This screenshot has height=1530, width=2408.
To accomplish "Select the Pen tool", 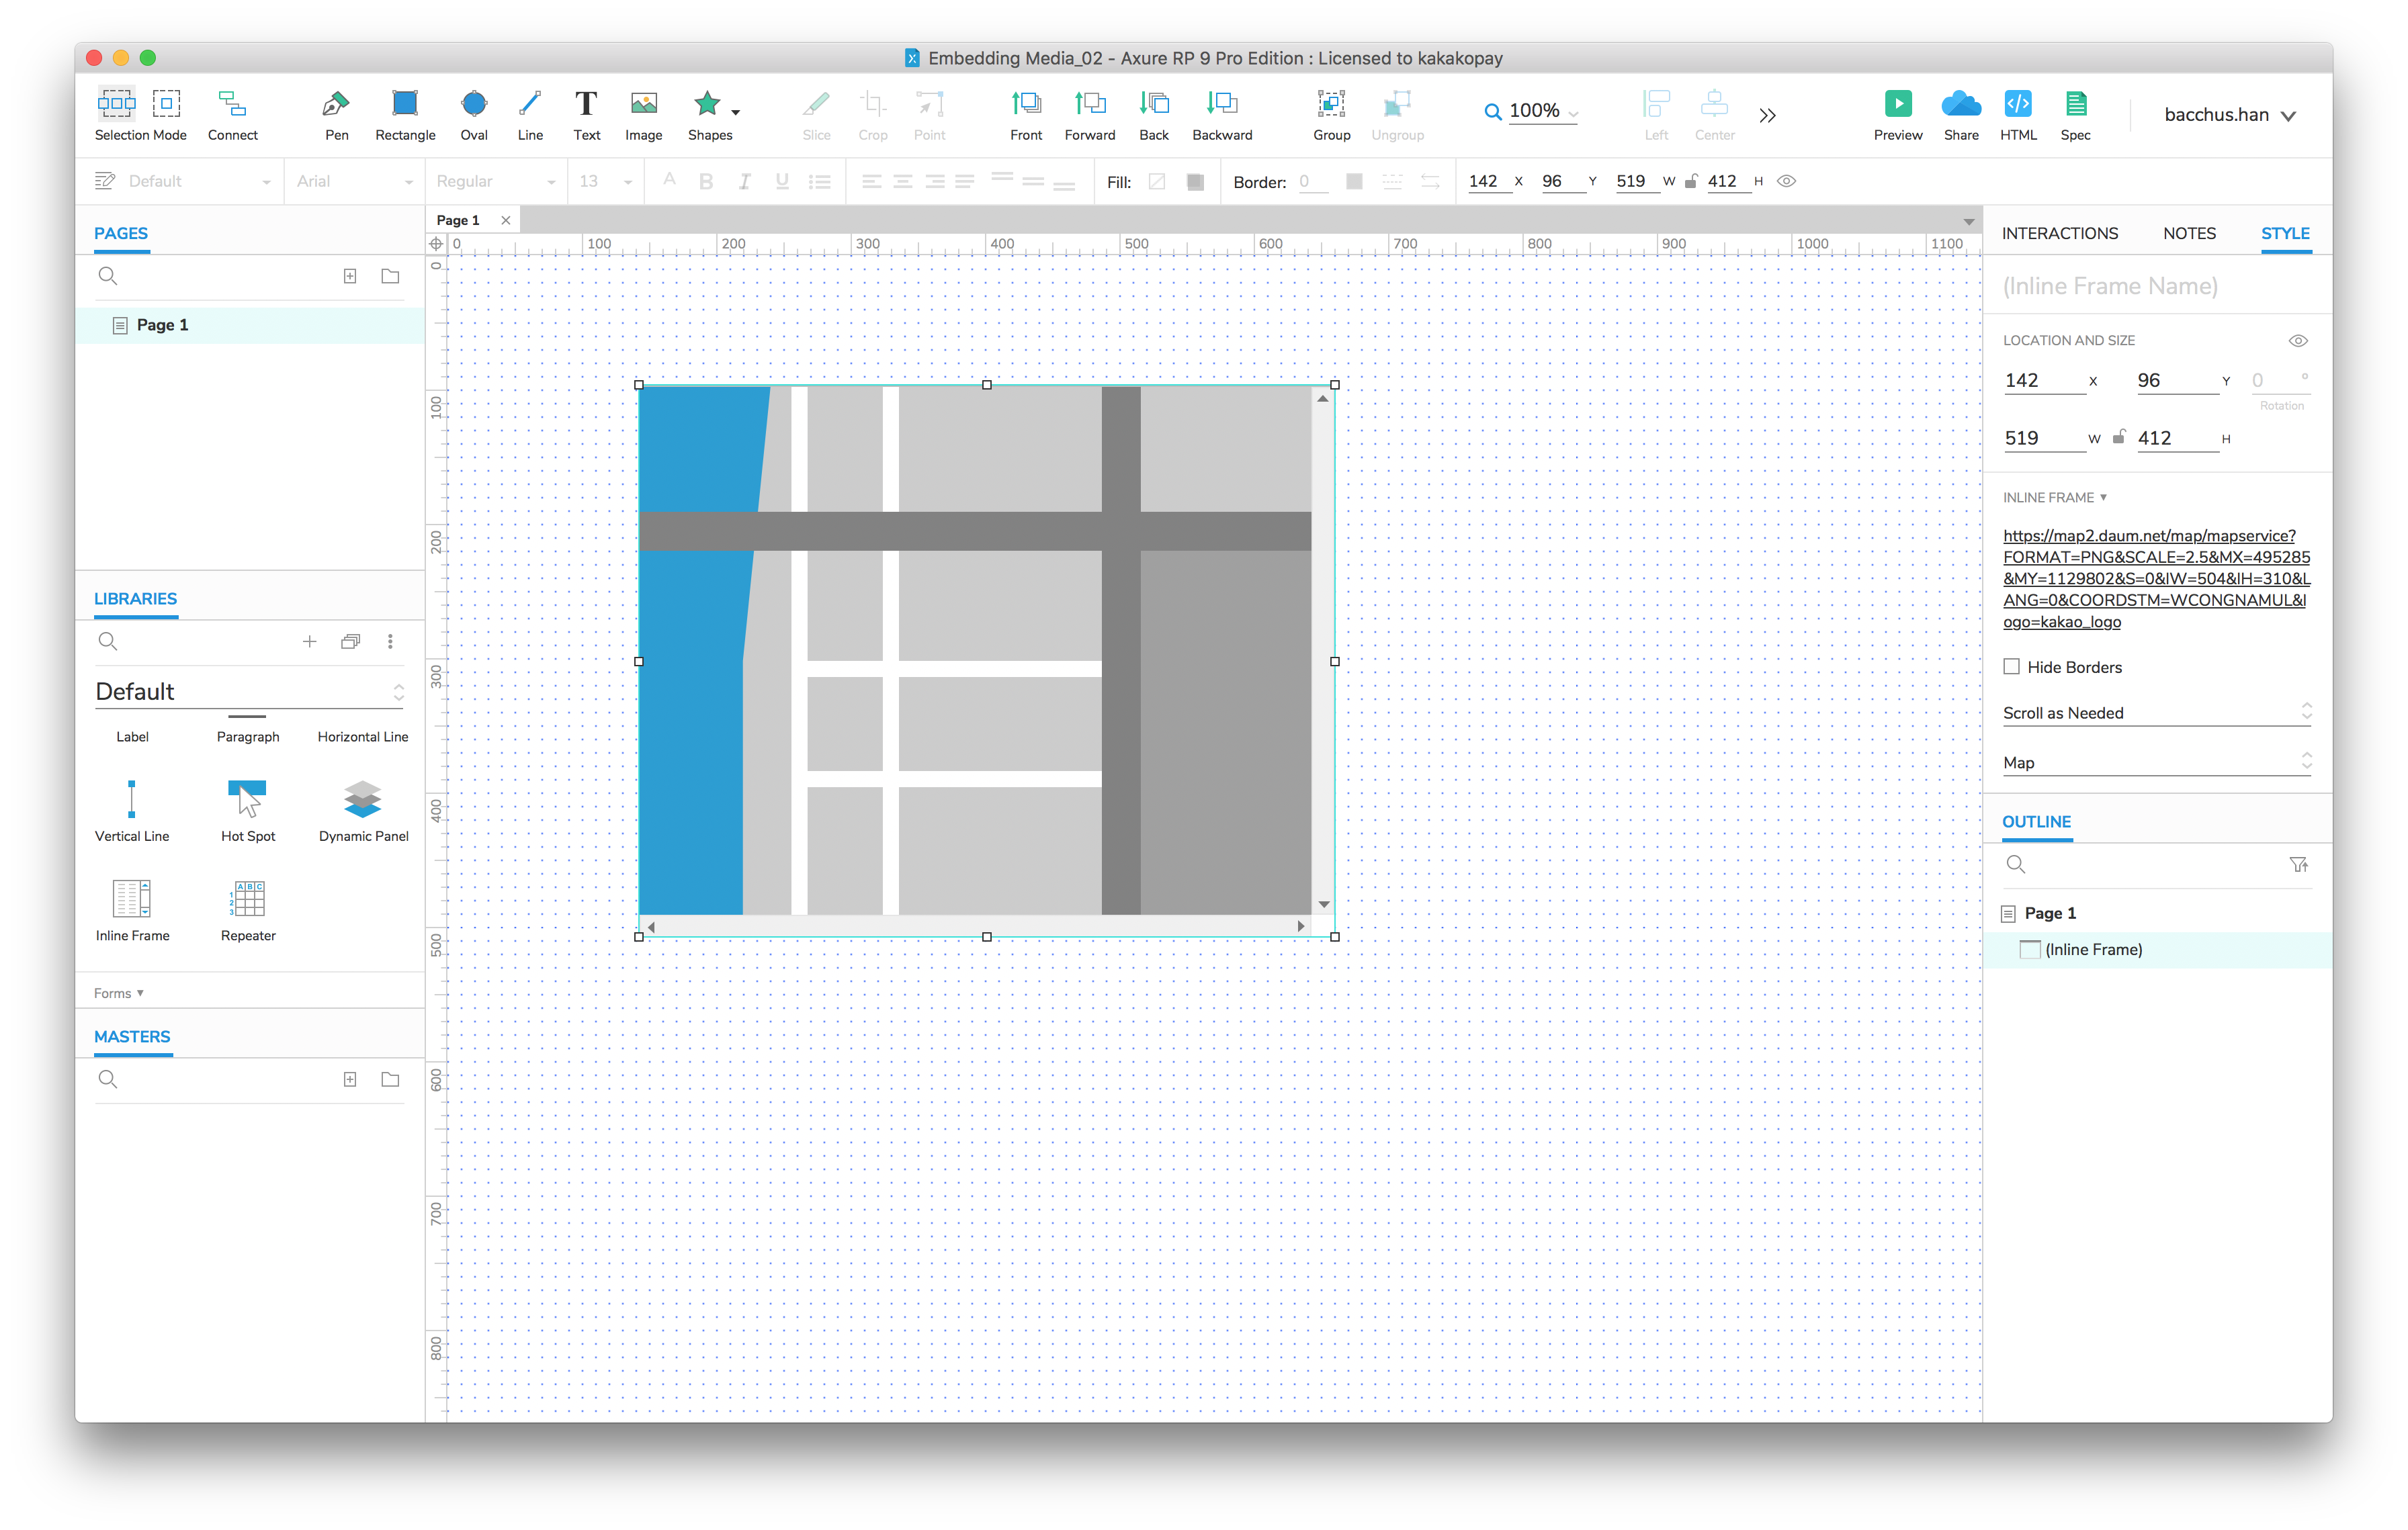I will coord(336,104).
